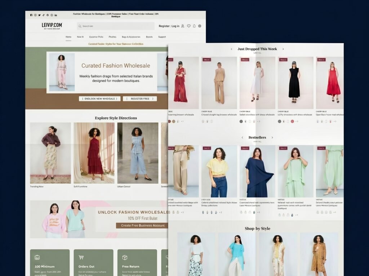This screenshot has height=276, width=369.
Task: Select tan swatch under red trousers product
Action: [174, 121]
